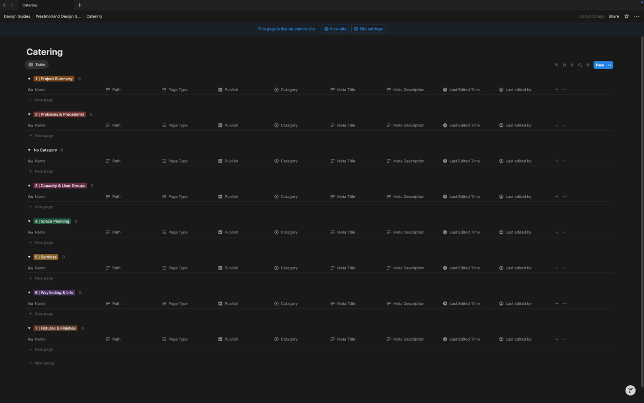The image size is (644, 403).
Task: Collapse the 6 | Wayfinding & Info group
Action: click(29, 293)
